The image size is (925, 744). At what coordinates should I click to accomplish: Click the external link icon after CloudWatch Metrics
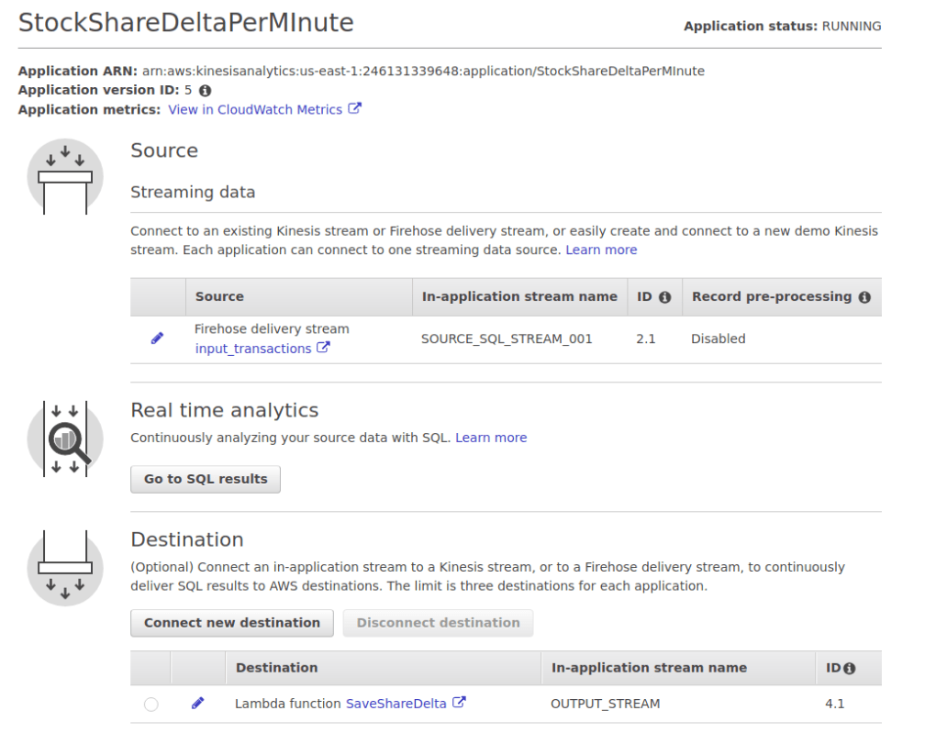354,109
